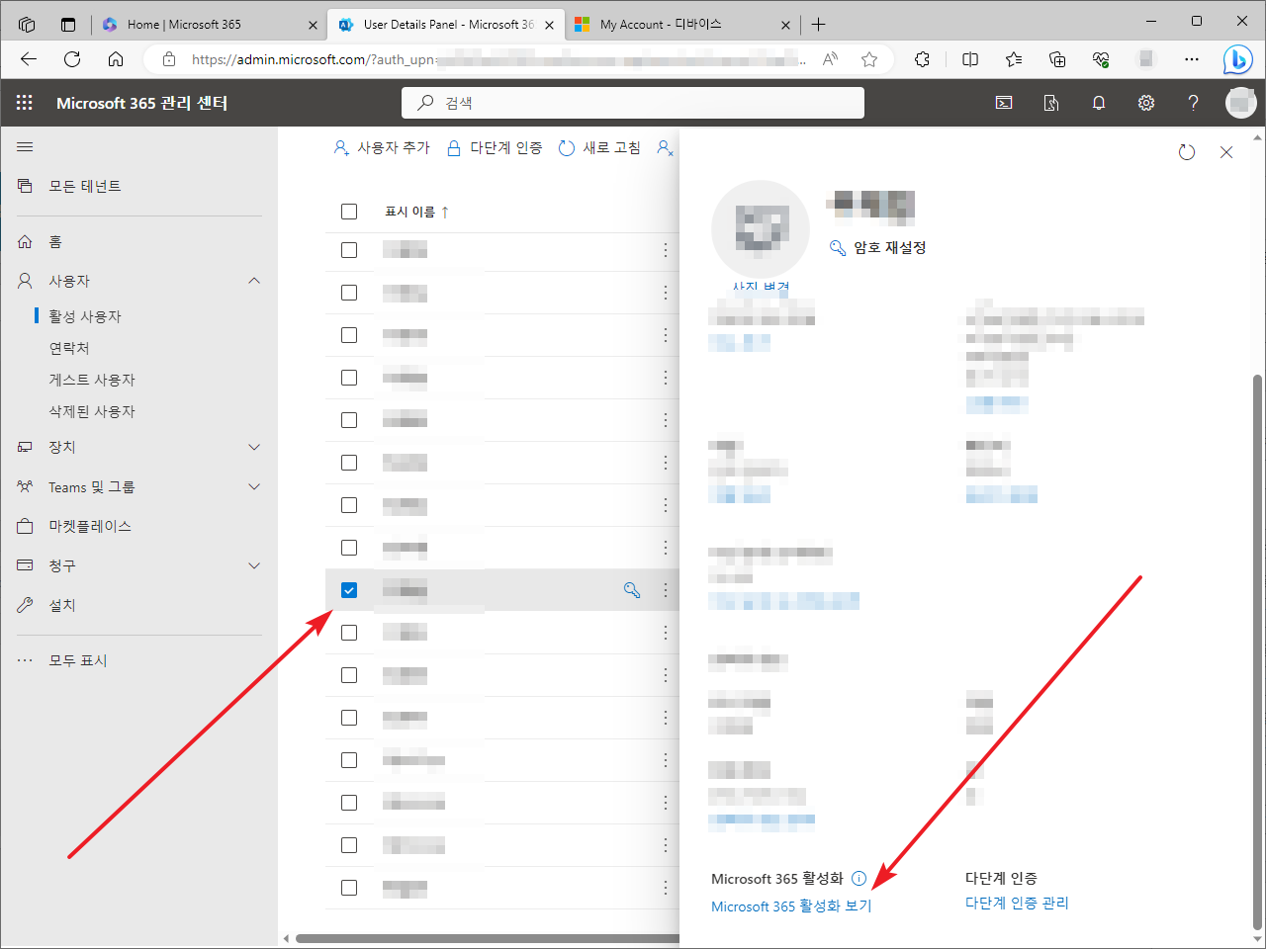Image resolution: width=1266 pixels, height=949 pixels.
Task: Collapse the 사용자 navigation section
Action: [254, 281]
